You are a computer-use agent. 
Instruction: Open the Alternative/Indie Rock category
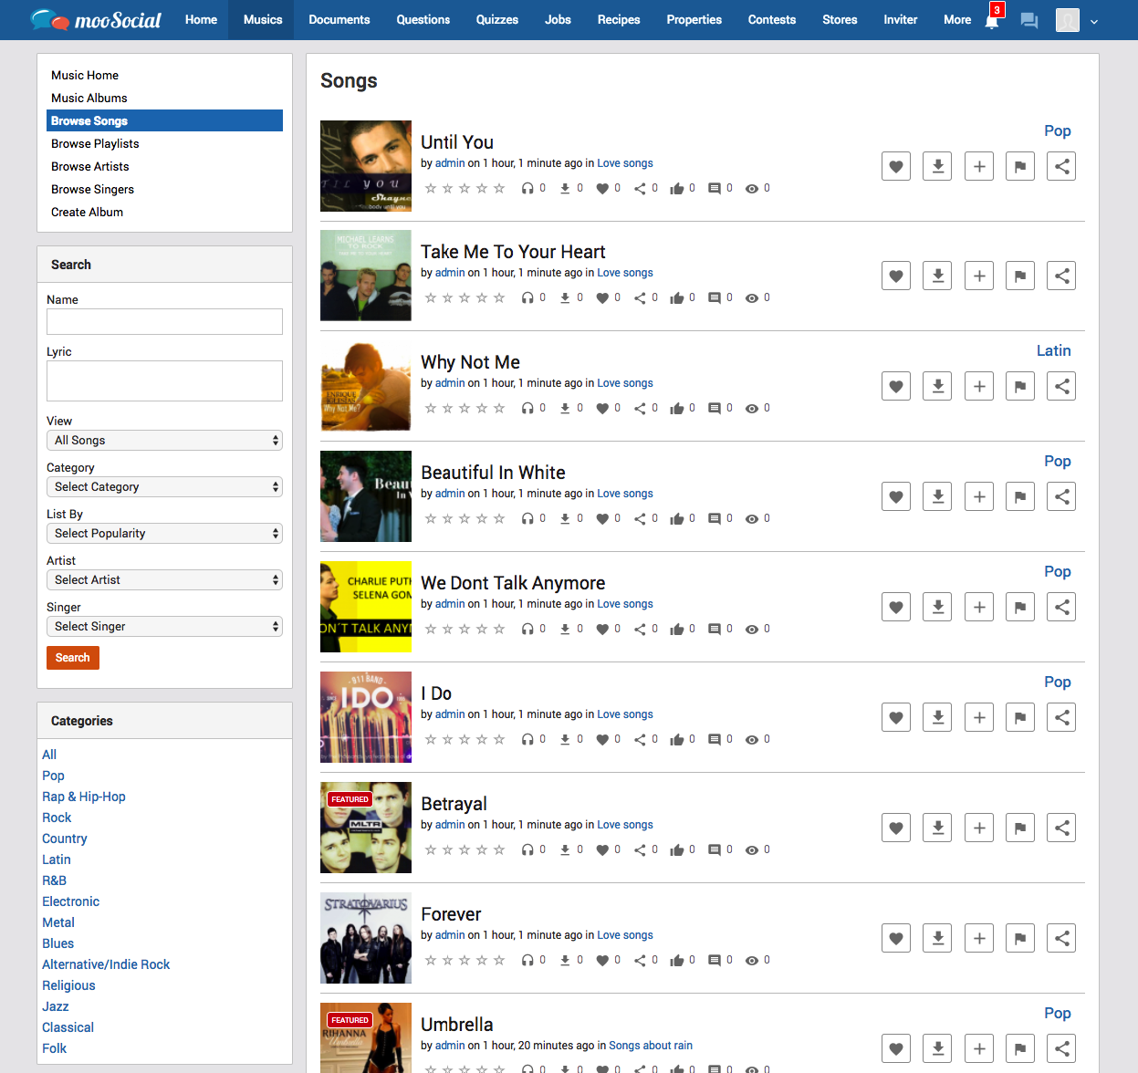click(106, 964)
